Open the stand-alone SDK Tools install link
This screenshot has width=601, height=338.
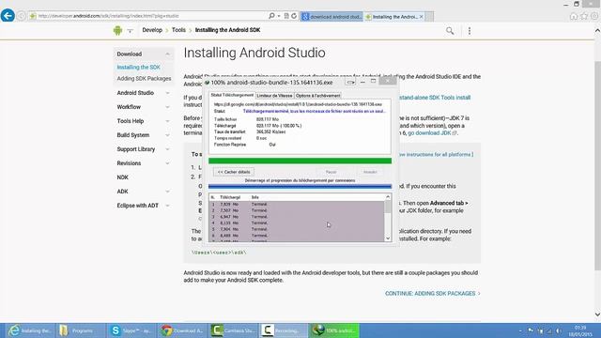click(x=435, y=98)
